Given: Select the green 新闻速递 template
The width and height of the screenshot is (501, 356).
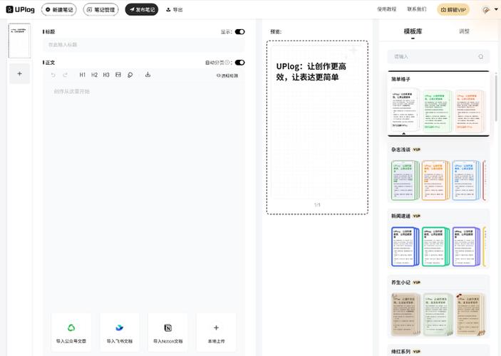Looking at the screenshot, I should coord(435,246).
